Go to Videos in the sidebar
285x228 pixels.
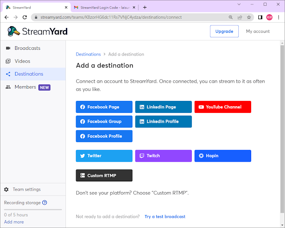coord(33,61)
